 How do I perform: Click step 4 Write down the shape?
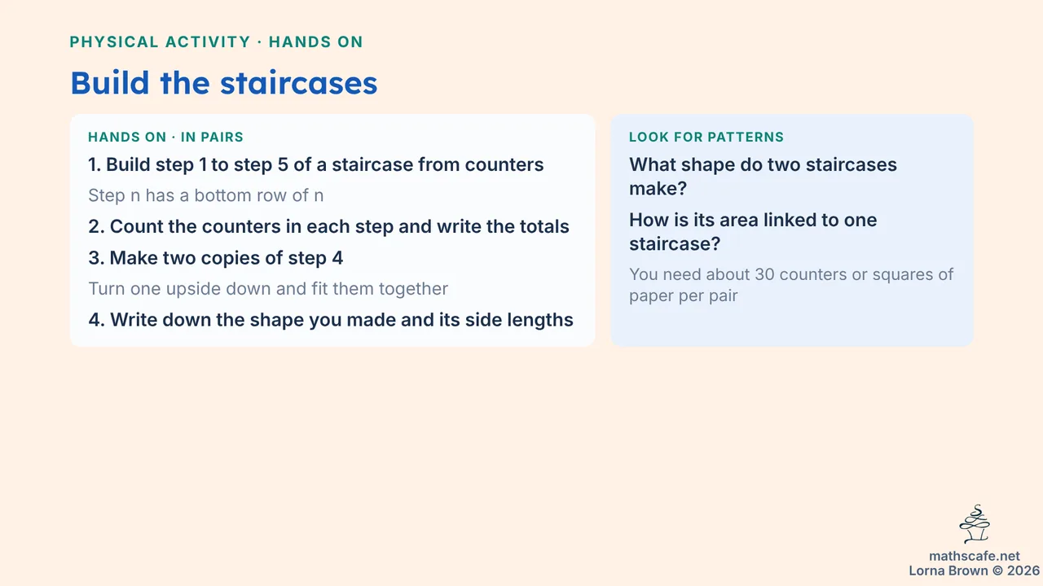(x=331, y=320)
